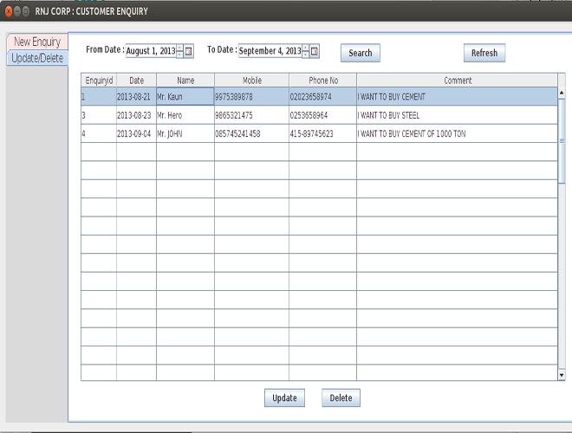Sort by the Comment column header
This screenshot has height=433, width=572.
point(457,81)
